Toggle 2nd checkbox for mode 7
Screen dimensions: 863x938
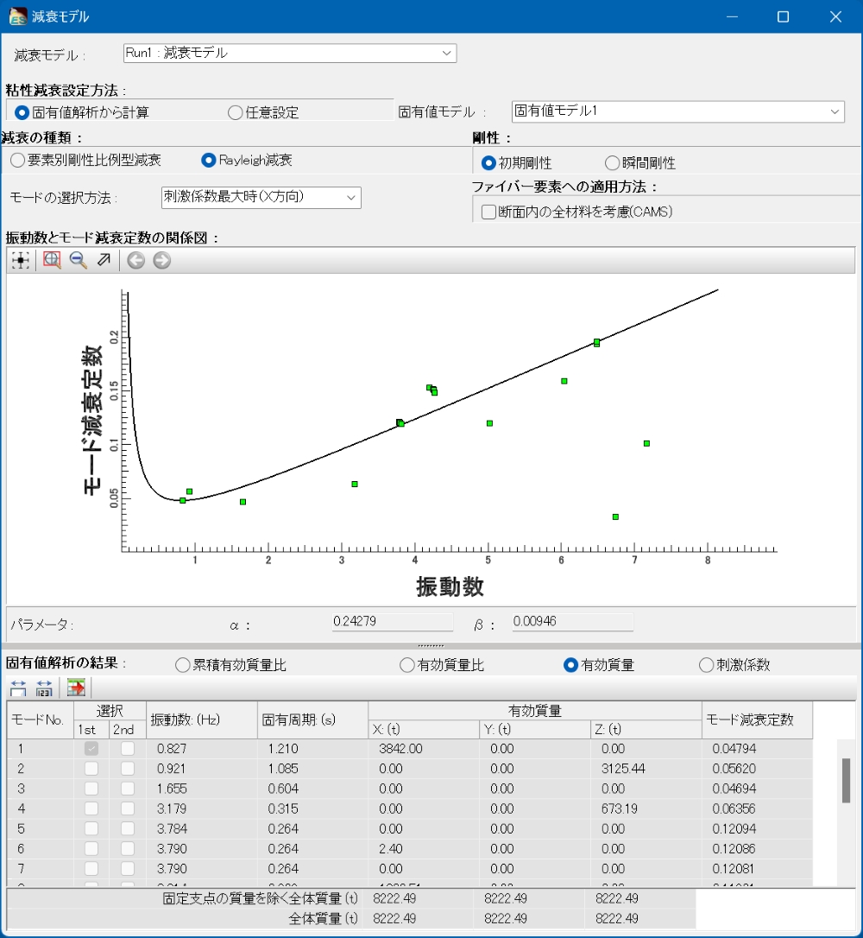click(128, 869)
